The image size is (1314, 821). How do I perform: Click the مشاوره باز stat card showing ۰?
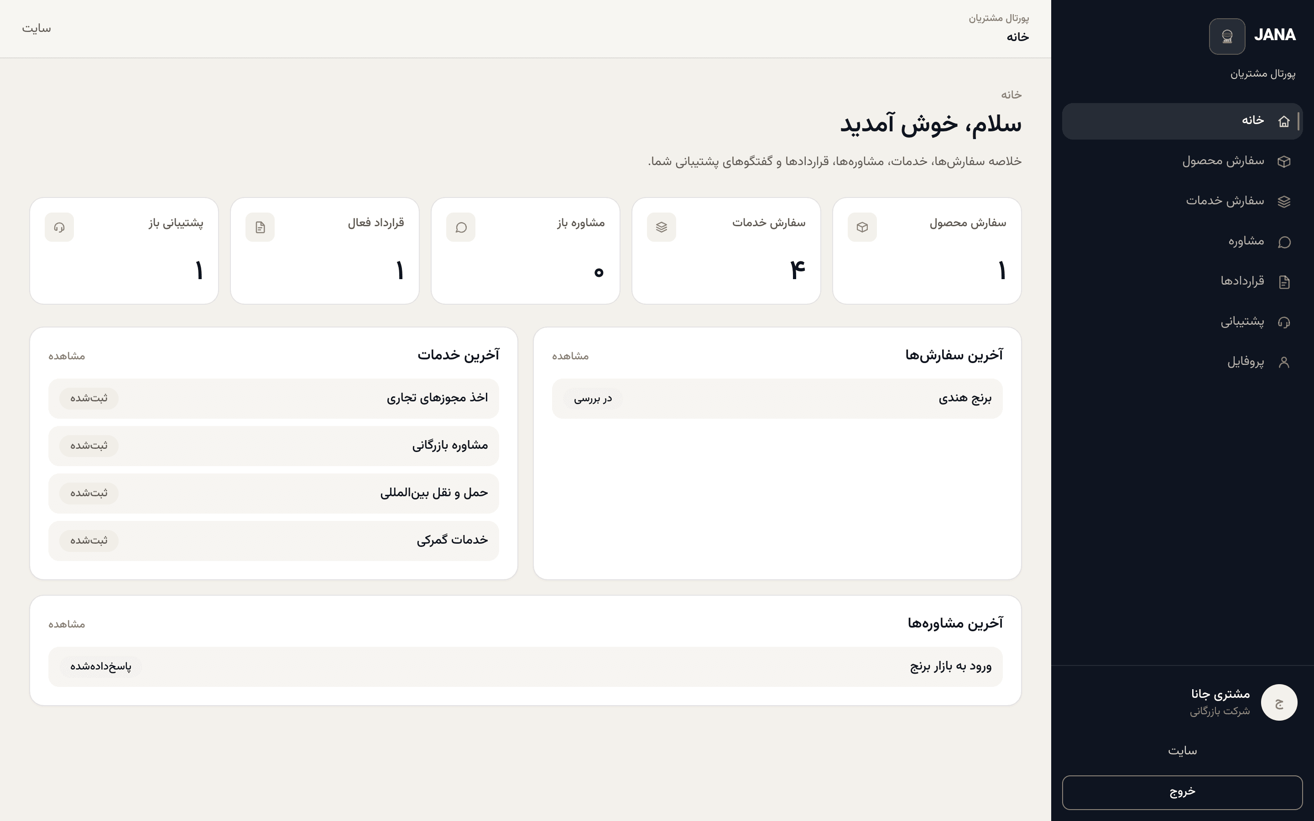[x=526, y=251]
